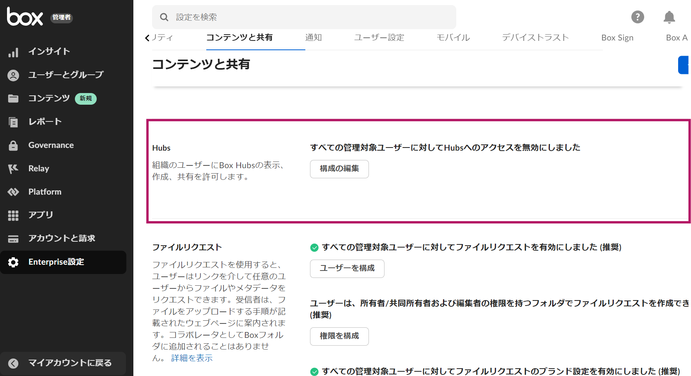
Task: Switch to モバイル tab
Action: pyautogui.click(x=453, y=37)
